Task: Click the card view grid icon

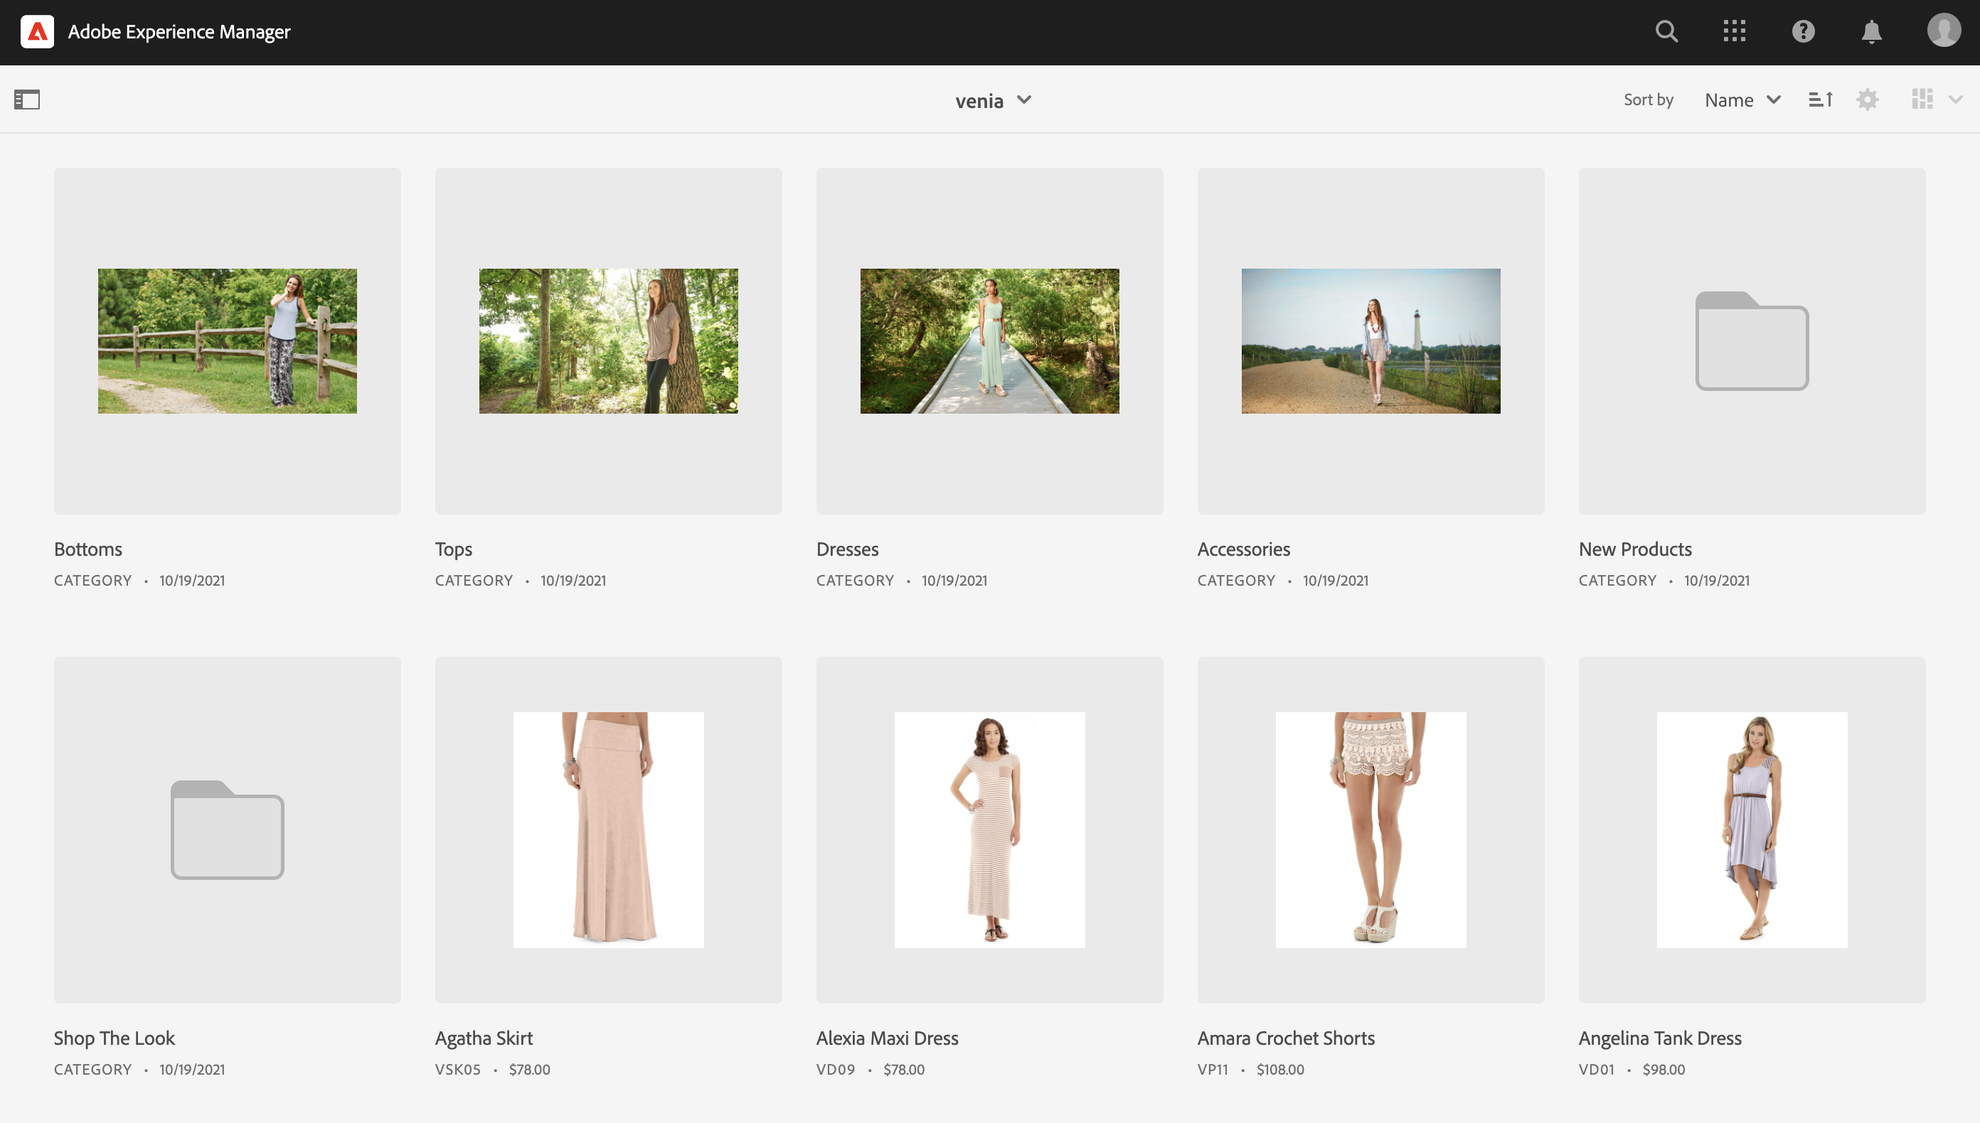Action: [x=1922, y=100]
